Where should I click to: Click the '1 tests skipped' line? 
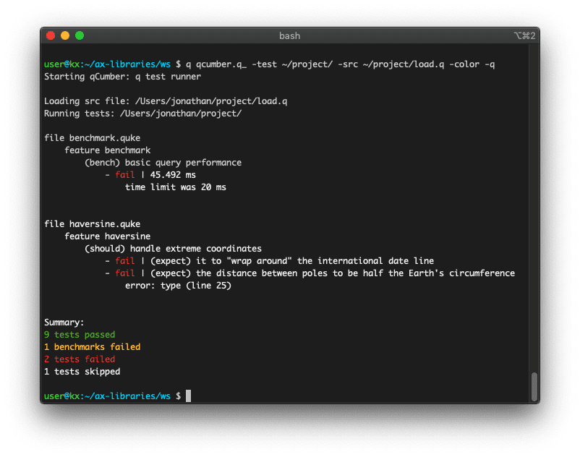click(82, 372)
